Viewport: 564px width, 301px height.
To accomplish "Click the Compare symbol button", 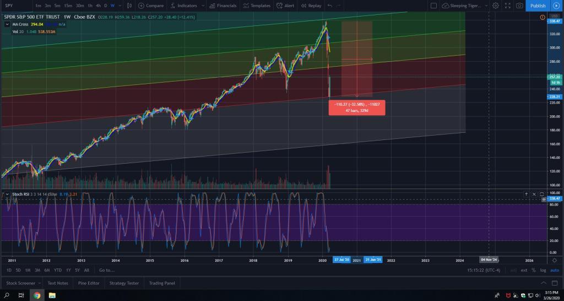I will tap(150, 6).
